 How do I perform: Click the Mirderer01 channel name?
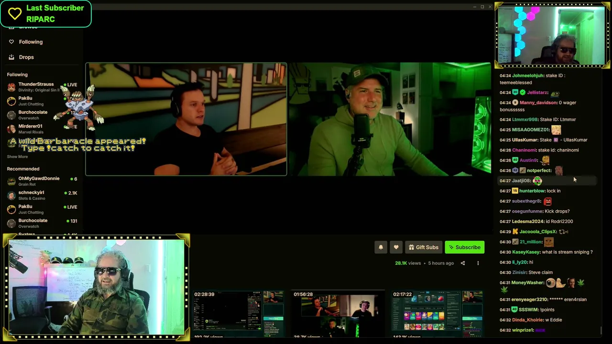point(30,126)
